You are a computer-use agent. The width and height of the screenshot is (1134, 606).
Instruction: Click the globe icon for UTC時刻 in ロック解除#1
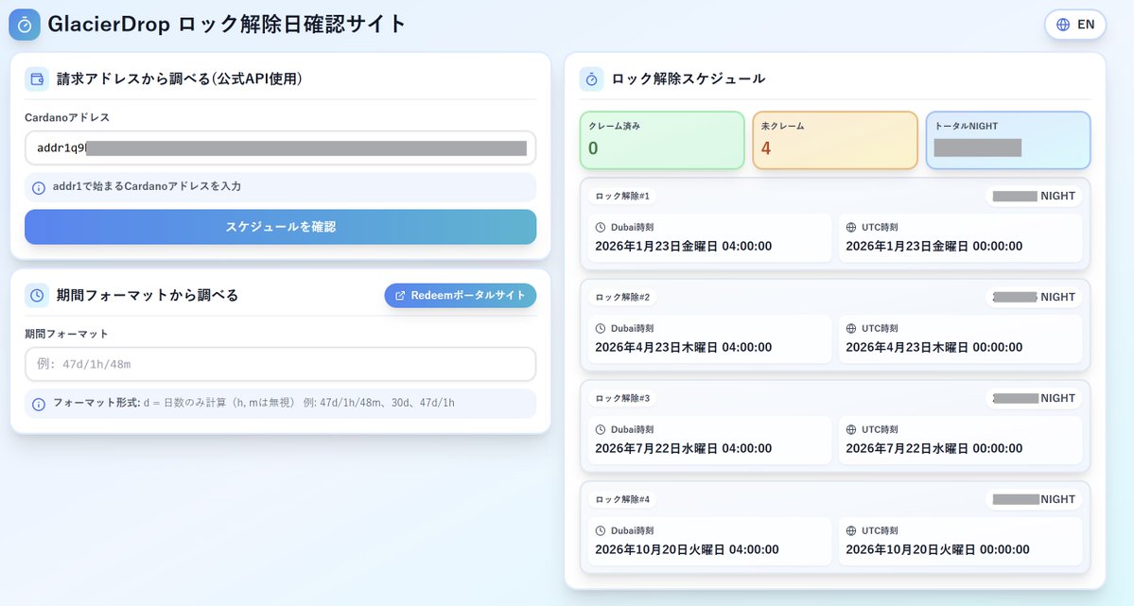click(x=851, y=227)
